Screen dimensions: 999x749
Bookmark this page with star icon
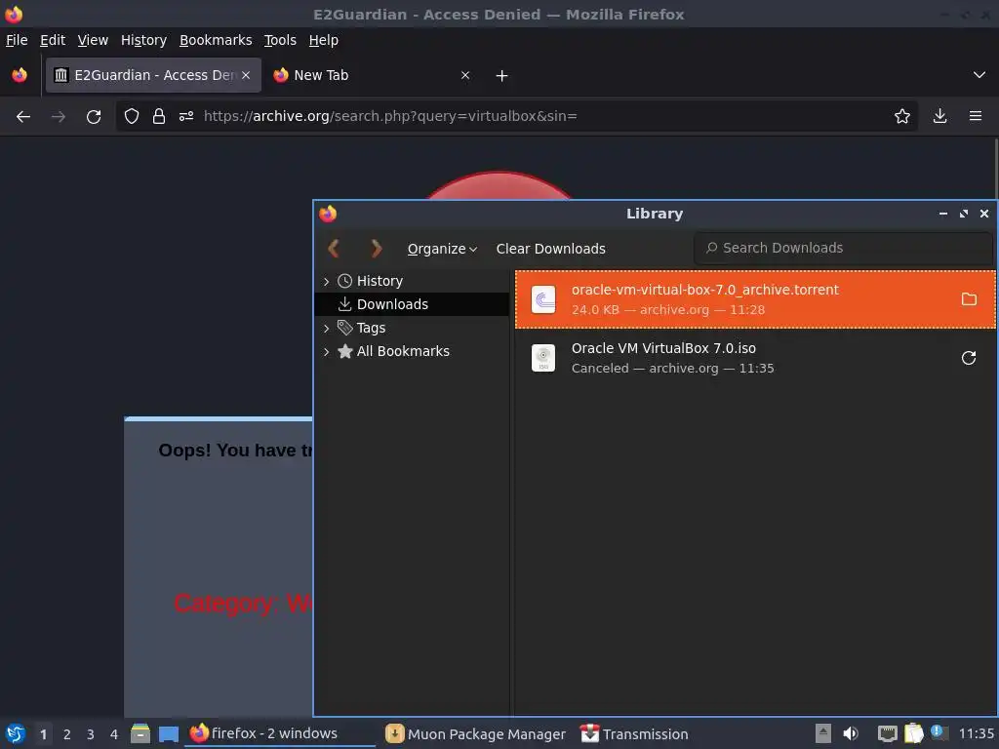coord(902,117)
